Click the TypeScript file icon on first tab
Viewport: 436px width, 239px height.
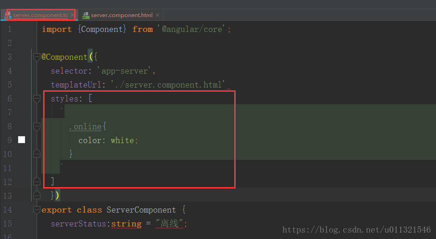[7, 15]
